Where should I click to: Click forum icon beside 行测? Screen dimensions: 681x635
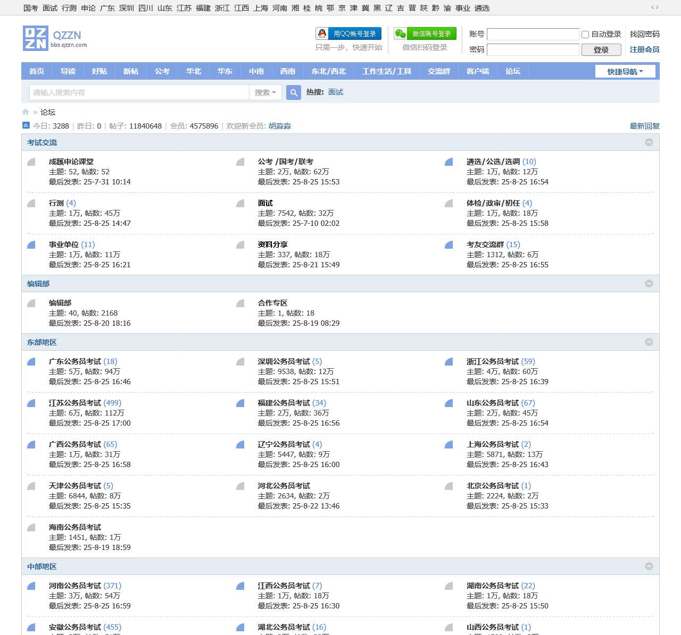[x=31, y=204]
